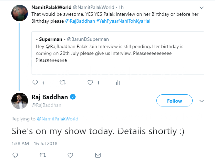Send Raj Baddhan's tweet via direct message
Viewport: 215px width, 162px height.
(98, 155)
